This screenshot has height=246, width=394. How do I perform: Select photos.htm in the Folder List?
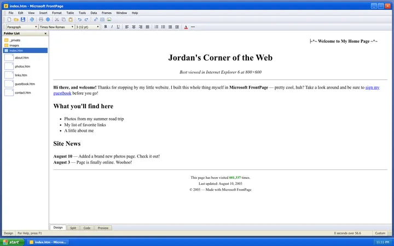pyautogui.click(x=18, y=67)
